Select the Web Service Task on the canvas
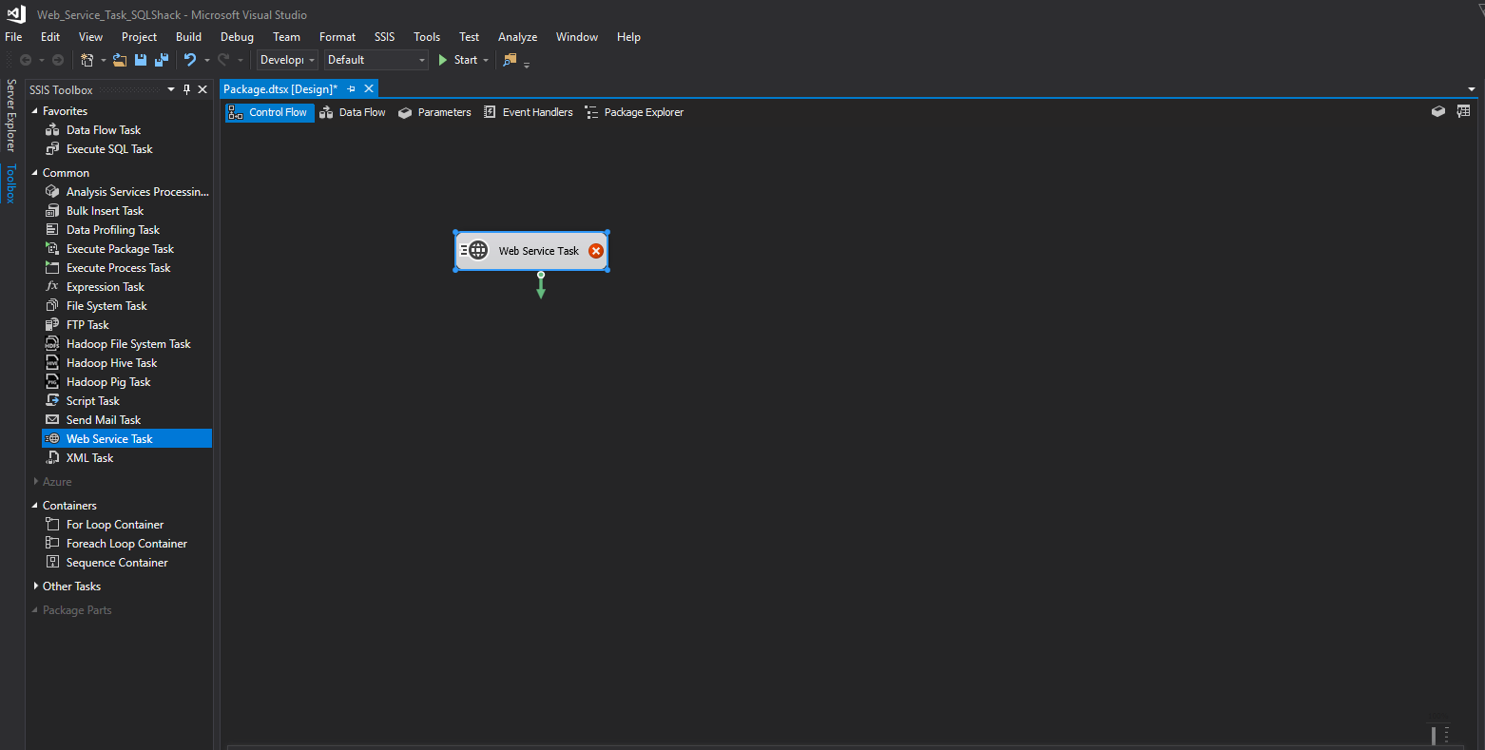 531,251
